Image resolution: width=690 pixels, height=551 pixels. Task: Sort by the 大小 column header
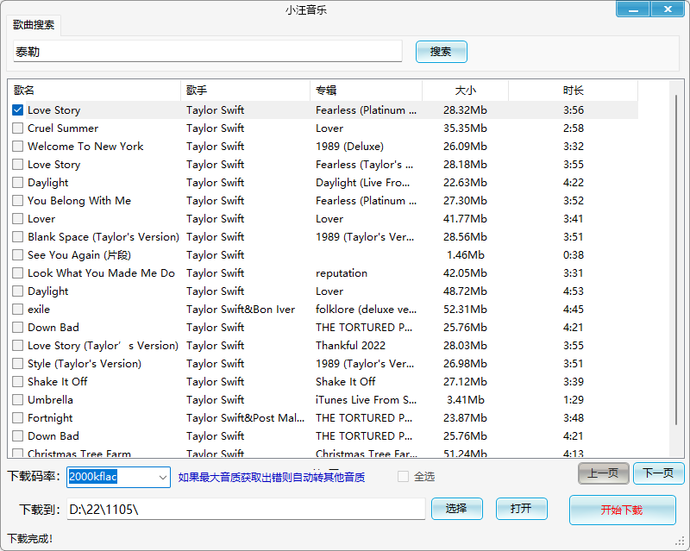tap(465, 91)
